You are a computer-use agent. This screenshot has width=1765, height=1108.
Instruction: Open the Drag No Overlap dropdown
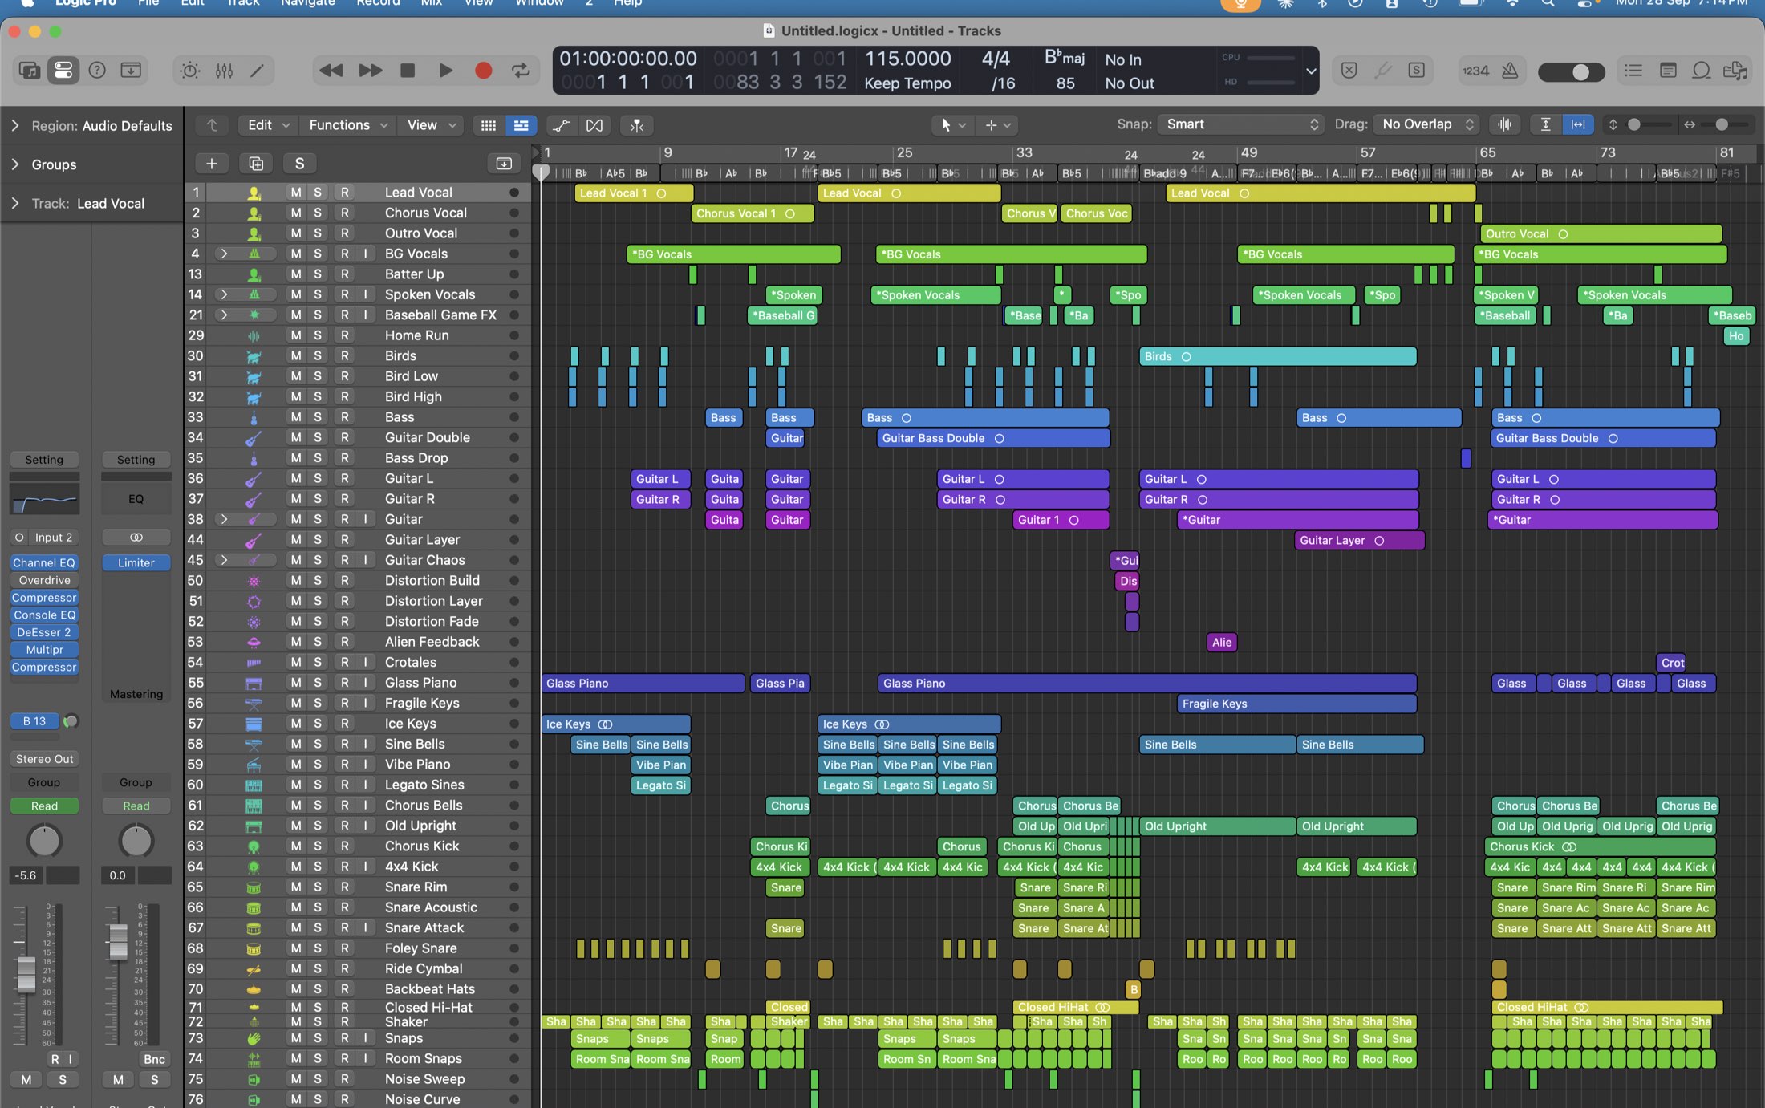coord(1426,124)
